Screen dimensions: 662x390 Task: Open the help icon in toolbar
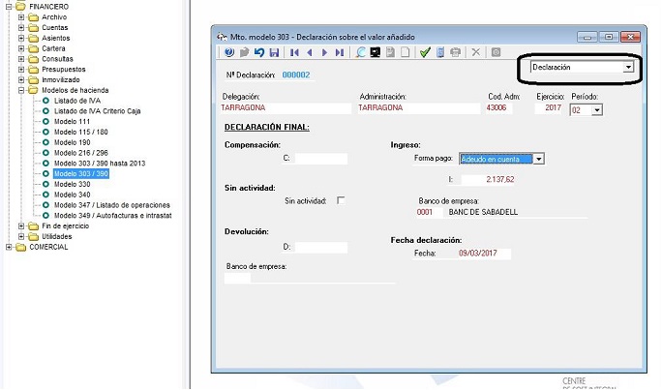click(x=229, y=52)
